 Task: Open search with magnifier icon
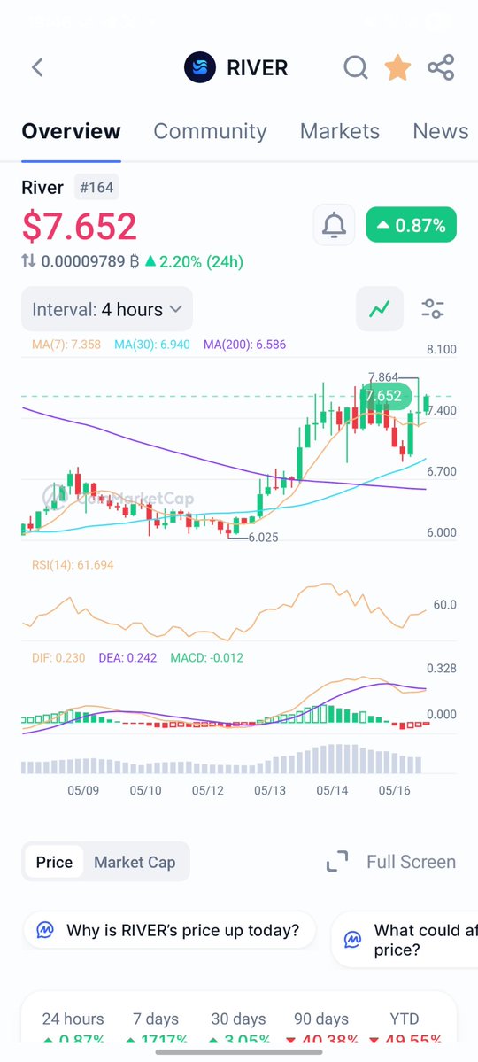[x=356, y=67]
